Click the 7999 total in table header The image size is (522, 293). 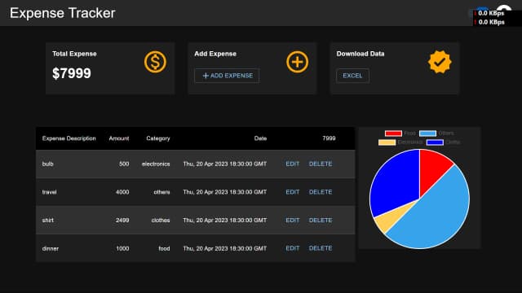click(x=329, y=138)
